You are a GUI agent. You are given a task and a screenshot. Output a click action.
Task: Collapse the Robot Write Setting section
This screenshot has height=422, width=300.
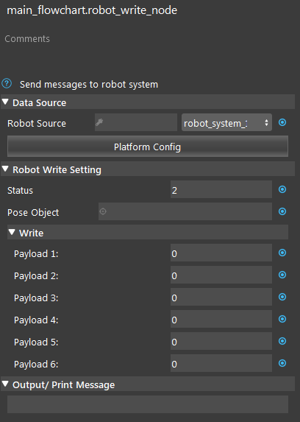pos(5,169)
